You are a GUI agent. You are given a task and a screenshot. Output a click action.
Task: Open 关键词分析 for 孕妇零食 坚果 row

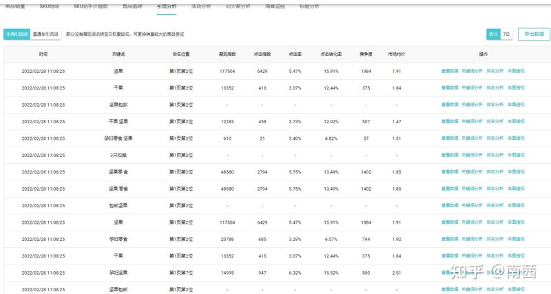pyautogui.click(x=472, y=138)
